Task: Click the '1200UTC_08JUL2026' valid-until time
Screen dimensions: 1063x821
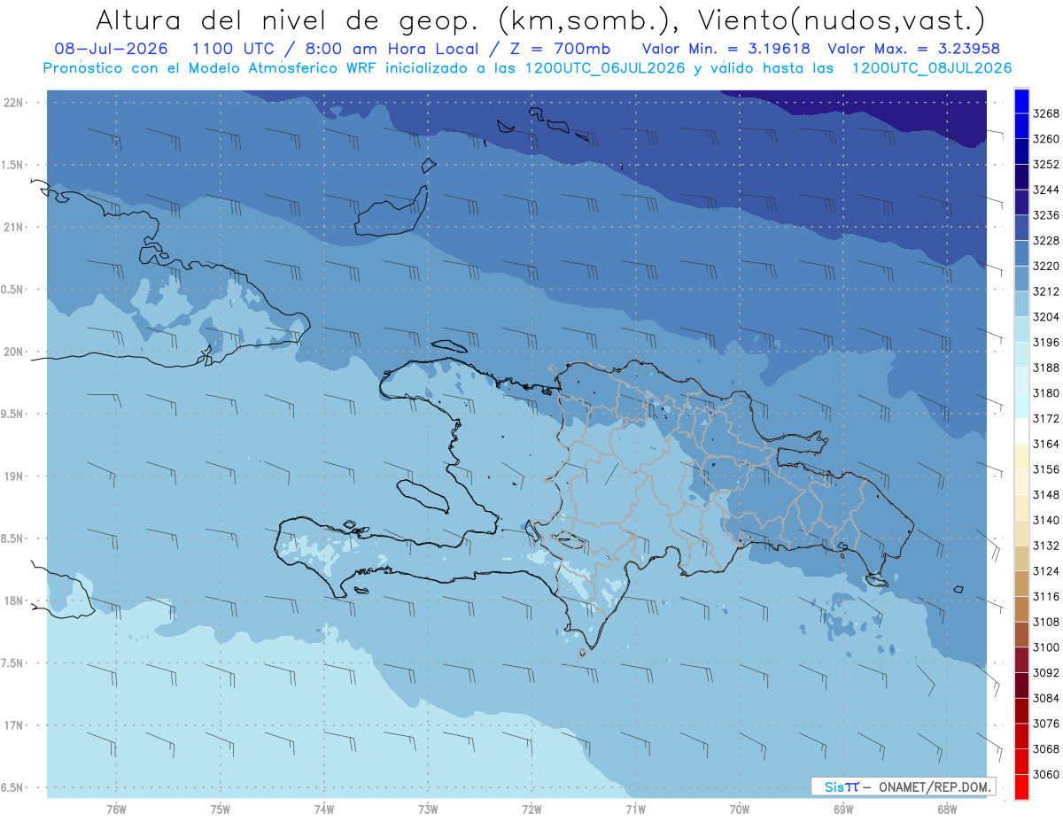Action: click(x=931, y=68)
